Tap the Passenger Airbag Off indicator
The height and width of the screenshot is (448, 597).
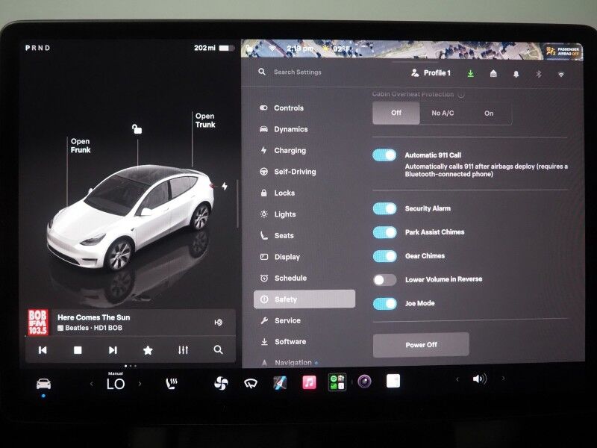point(563,52)
